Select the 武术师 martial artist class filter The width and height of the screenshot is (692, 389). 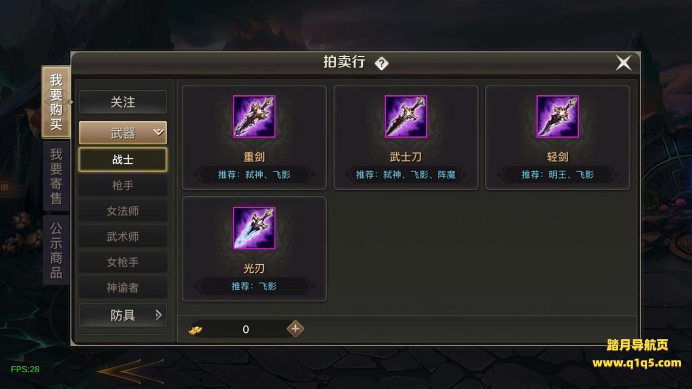(123, 237)
